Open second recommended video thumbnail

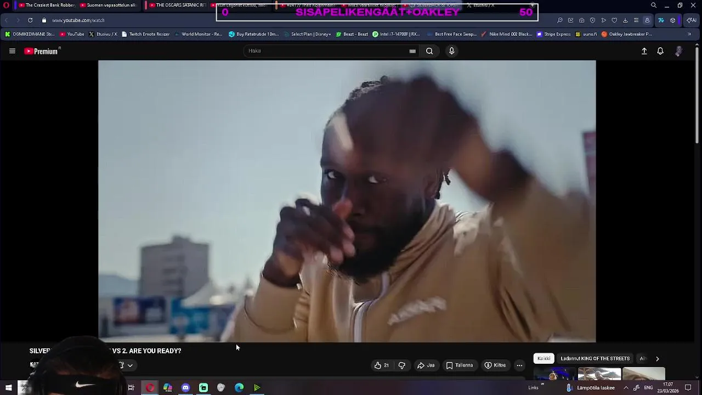coord(599,374)
